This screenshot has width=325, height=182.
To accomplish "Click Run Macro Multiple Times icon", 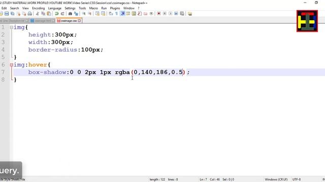I will pyautogui.click(x=176, y=14).
